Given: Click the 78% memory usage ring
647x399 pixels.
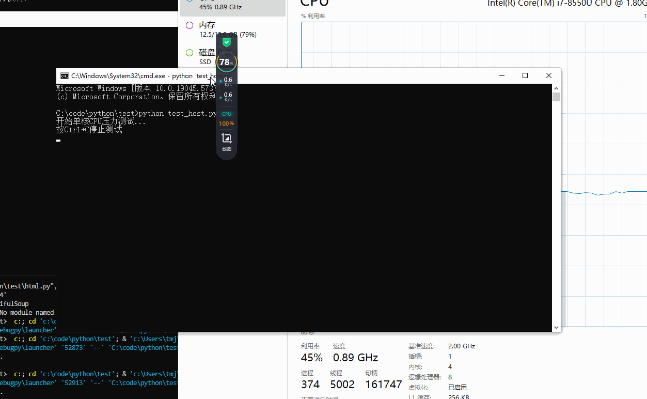Looking at the screenshot, I should click(x=226, y=63).
